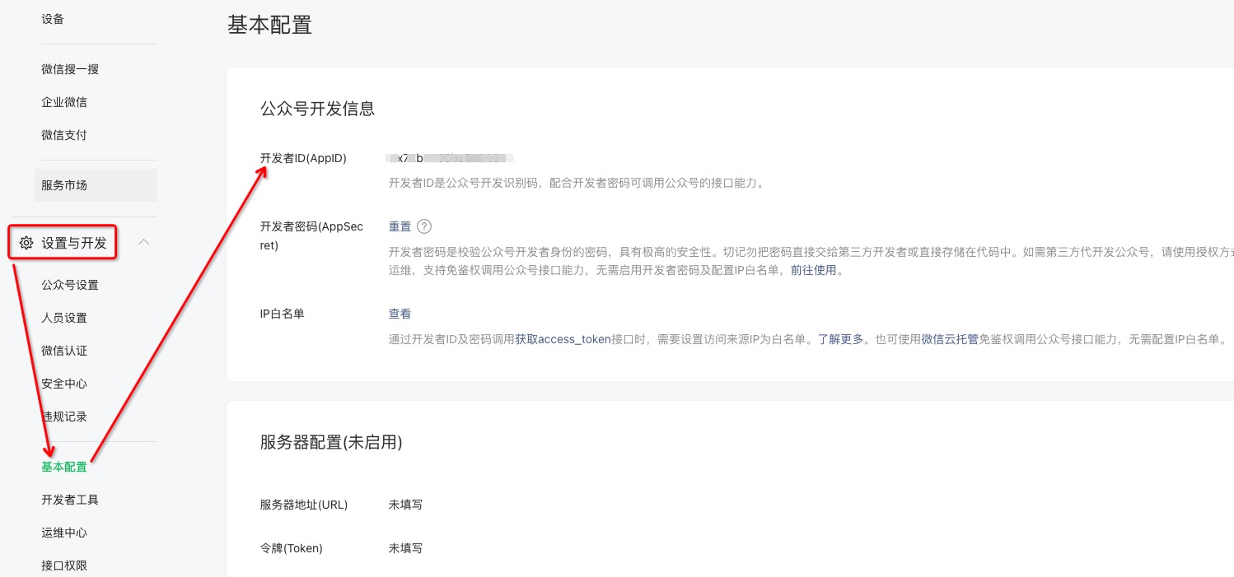Screen dimensions: 1234x577
Task: Select 微信支付 in the sidebar
Action: pos(64,135)
